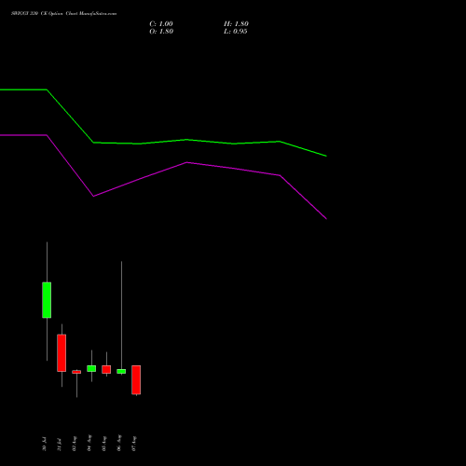Click the red candlestick for 31 Jul
Screen dimensions: 466x466
point(62,352)
